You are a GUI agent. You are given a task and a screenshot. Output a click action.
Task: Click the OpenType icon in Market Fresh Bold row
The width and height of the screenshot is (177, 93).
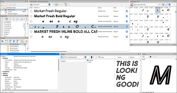click(x=127, y=16)
